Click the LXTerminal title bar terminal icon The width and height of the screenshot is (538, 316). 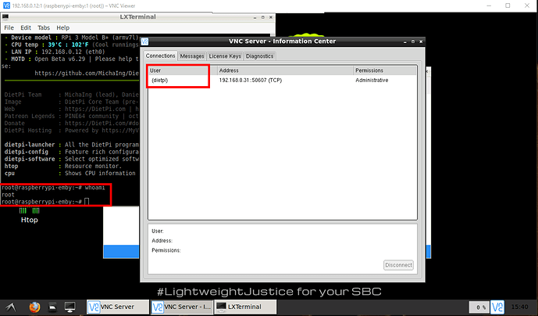(x=5, y=17)
